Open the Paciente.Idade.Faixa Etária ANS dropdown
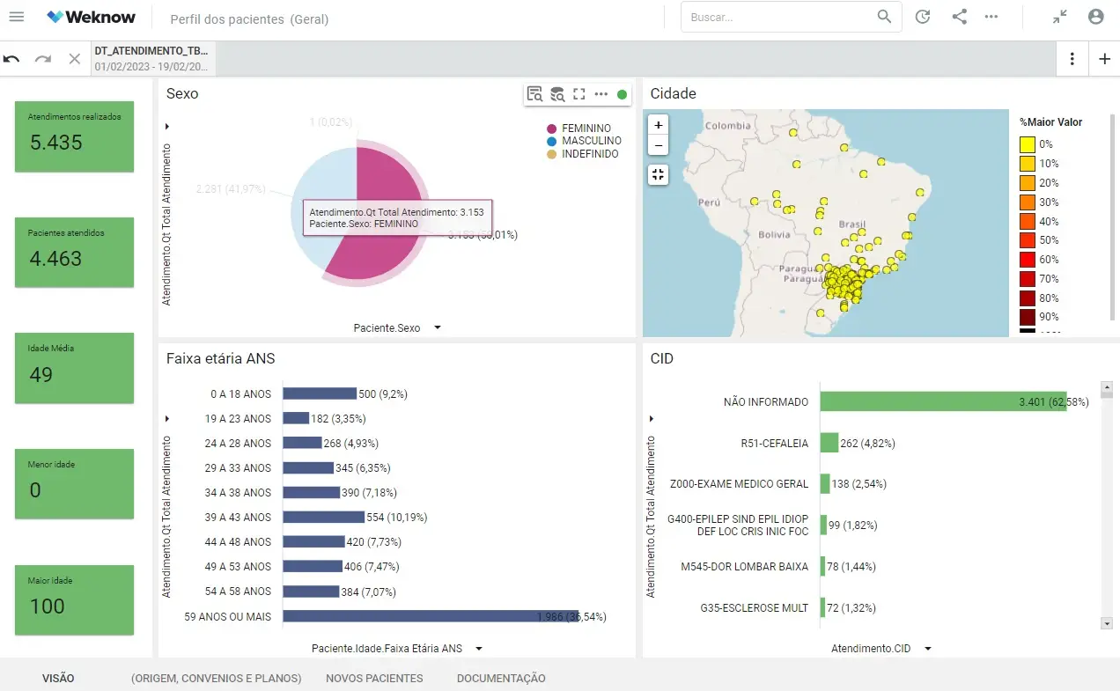Viewport: 1120px width, 691px height. pyautogui.click(x=479, y=649)
